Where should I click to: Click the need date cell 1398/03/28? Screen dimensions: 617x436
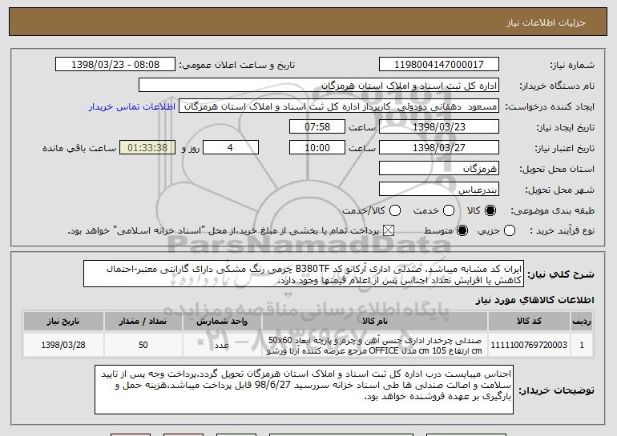pos(63,345)
